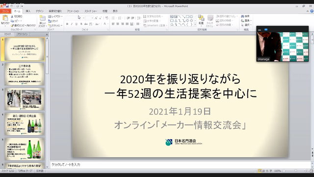Image resolution: width=314 pixels, height=177 pixels.
Task: Select slide 3 thumbnail with room photos
Action: [x=25, y=99]
